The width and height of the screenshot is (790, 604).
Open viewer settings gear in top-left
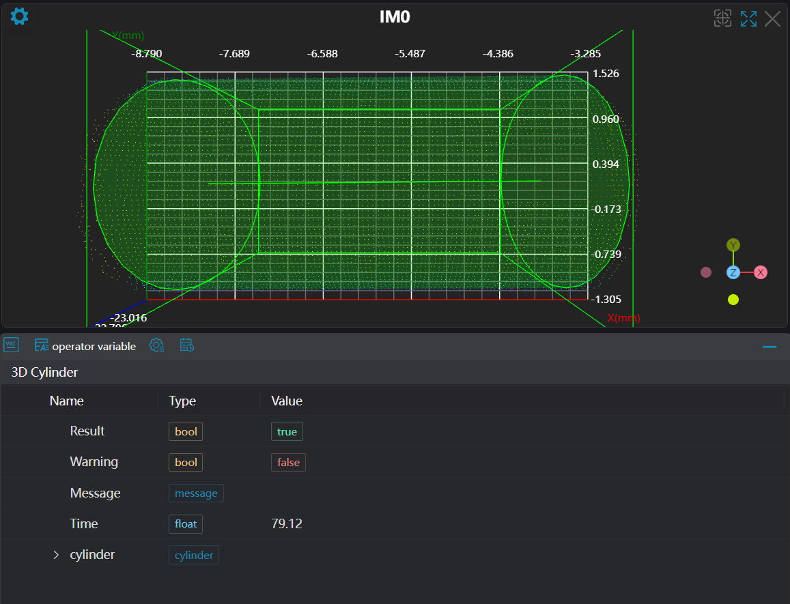click(x=20, y=16)
